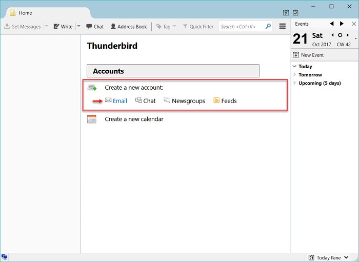Collapse the Today section
The height and width of the screenshot is (262, 359).
pyautogui.click(x=295, y=66)
